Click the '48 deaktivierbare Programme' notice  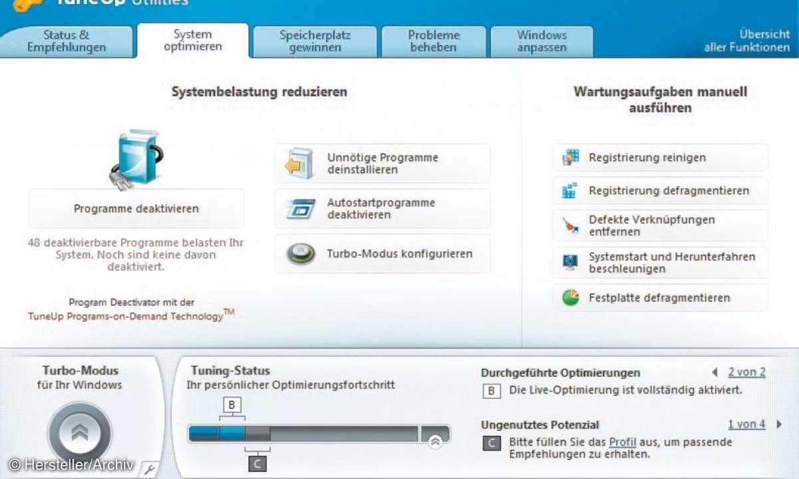coord(136,255)
